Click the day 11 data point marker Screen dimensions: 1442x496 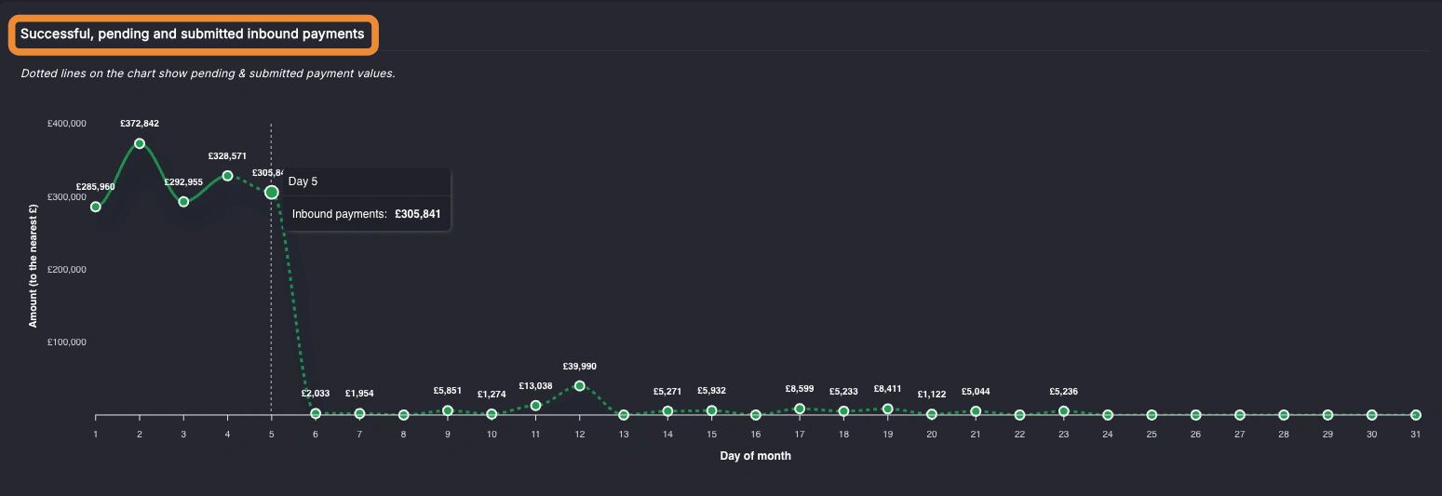535,405
